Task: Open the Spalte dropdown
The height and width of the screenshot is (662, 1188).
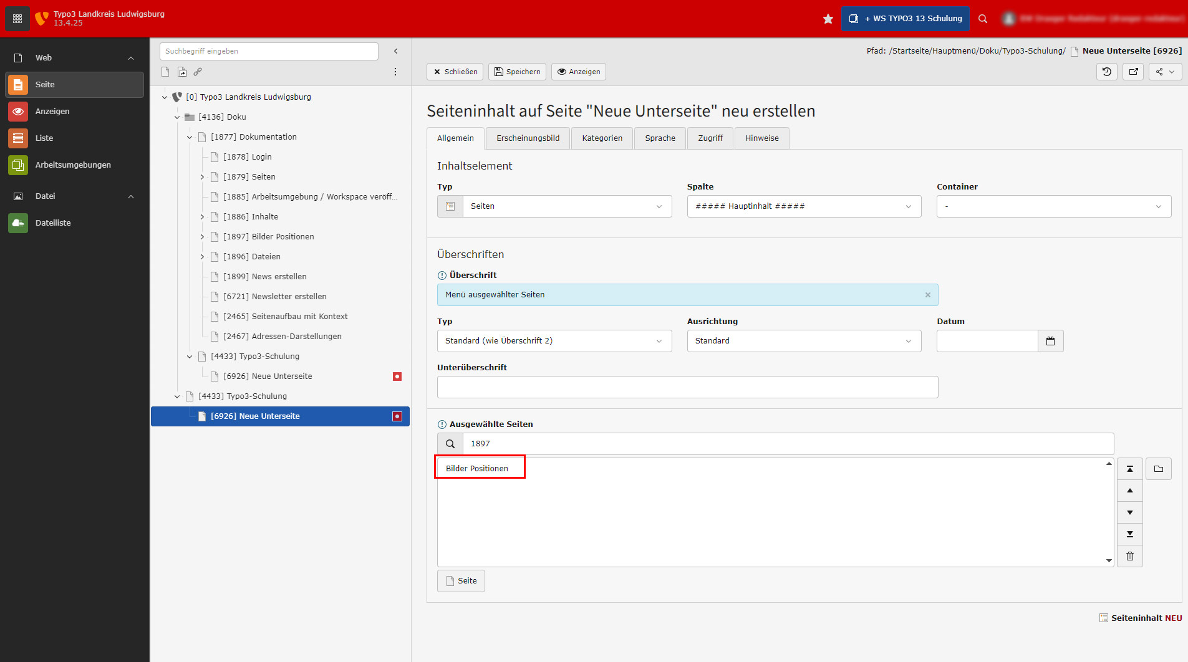Action: [x=803, y=206]
